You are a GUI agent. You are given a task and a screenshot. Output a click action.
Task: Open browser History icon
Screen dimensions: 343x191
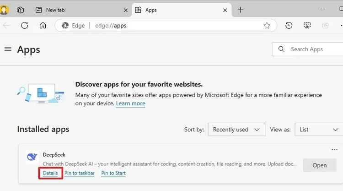pos(289,25)
